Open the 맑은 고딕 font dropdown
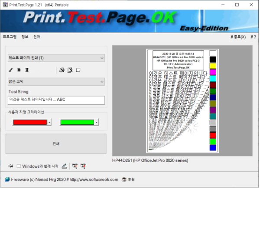 pos(56,82)
